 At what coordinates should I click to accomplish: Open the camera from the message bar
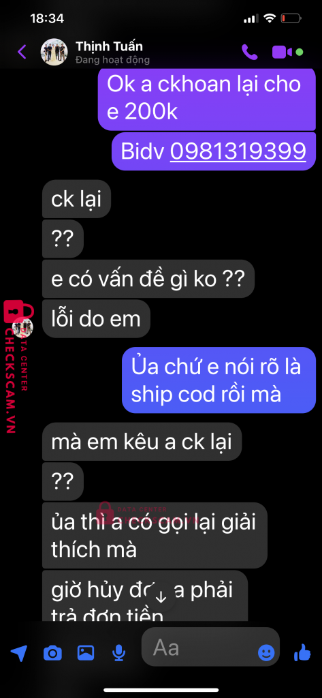click(x=52, y=653)
